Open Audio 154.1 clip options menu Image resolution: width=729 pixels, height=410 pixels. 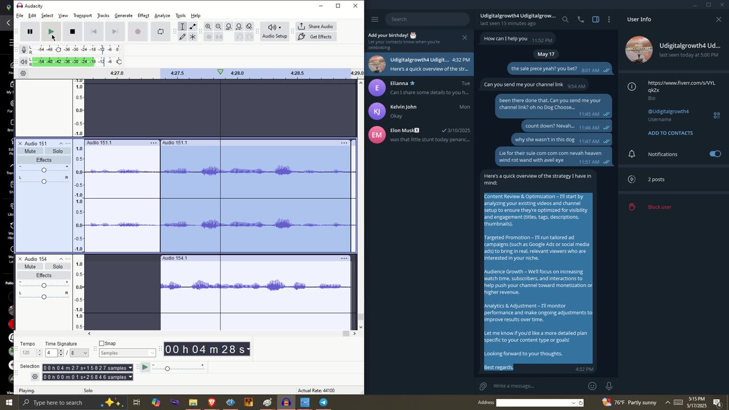point(344,259)
